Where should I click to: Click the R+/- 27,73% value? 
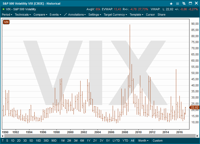143,9
